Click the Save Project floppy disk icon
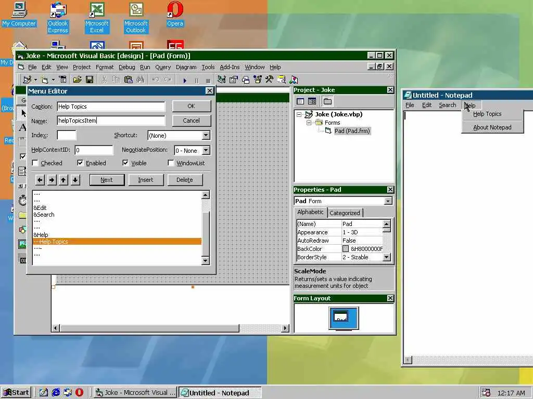The width and height of the screenshot is (533, 399). click(90, 79)
